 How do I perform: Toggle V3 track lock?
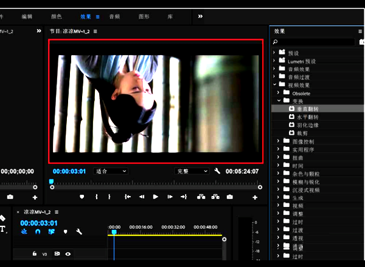(x=35, y=254)
